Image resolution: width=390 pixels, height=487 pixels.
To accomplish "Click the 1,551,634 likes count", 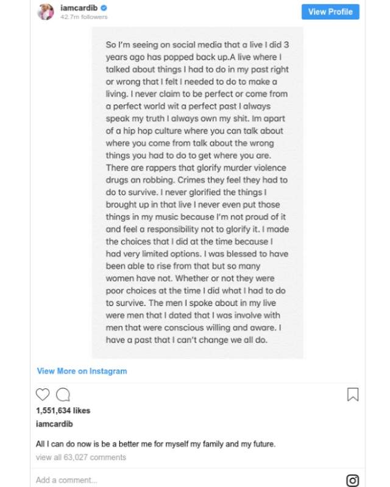I will click(63, 410).
